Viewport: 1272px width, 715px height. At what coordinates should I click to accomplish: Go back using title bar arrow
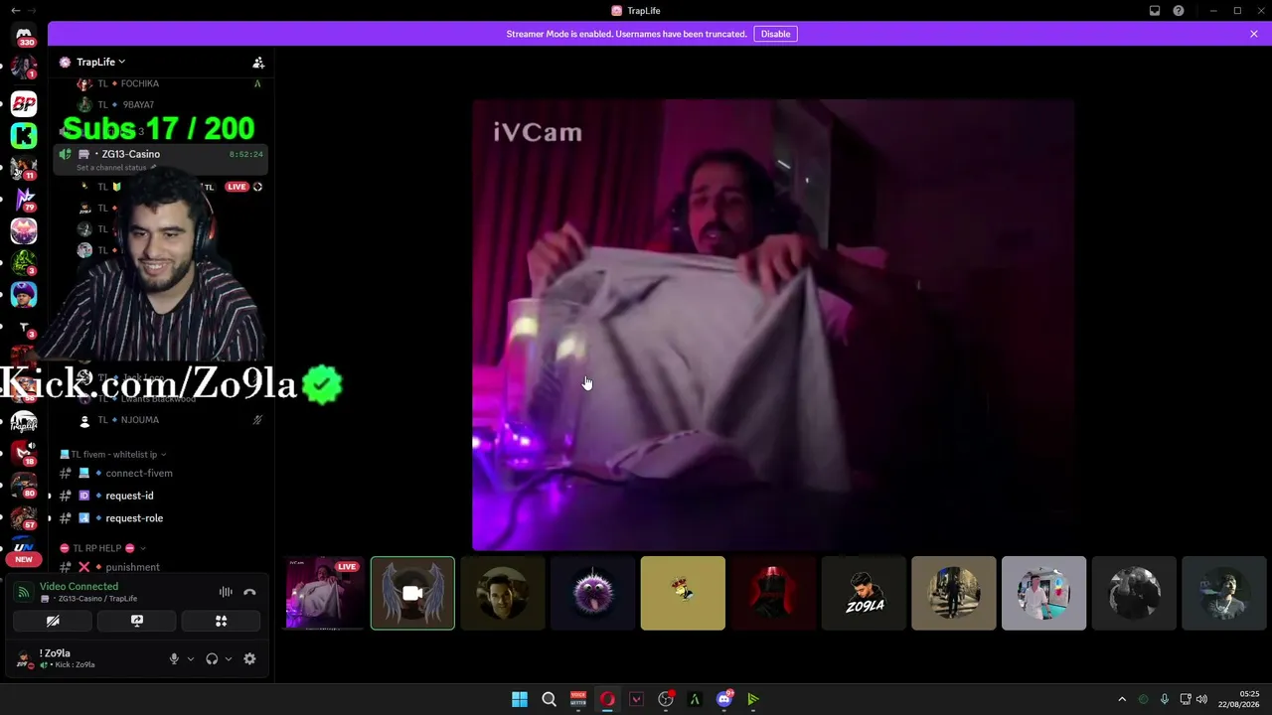15,11
